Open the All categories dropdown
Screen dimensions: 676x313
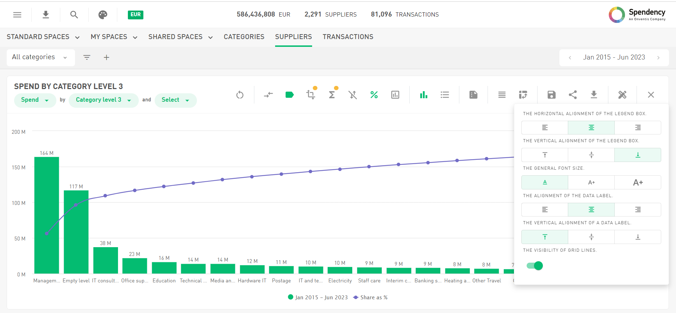click(40, 57)
